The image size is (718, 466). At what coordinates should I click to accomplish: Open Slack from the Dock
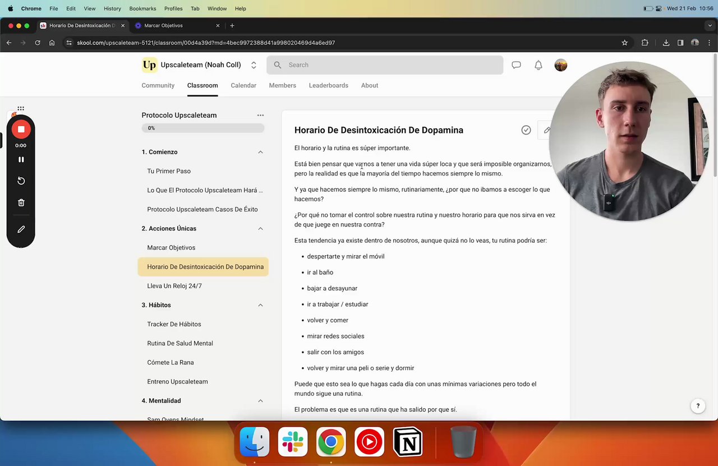click(x=293, y=442)
